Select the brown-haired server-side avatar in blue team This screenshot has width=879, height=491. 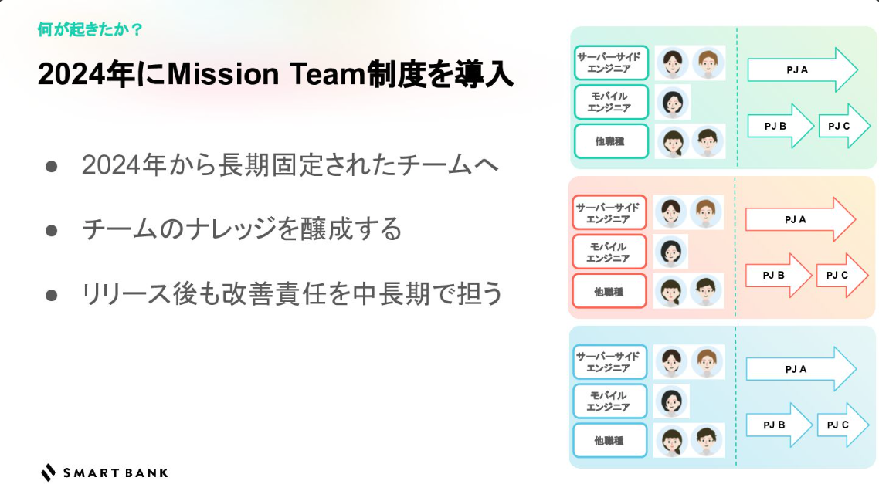click(x=706, y=361)
